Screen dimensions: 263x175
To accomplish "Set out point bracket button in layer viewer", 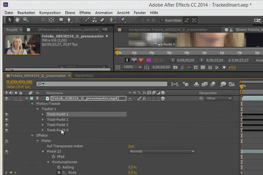I will [202, 60].
